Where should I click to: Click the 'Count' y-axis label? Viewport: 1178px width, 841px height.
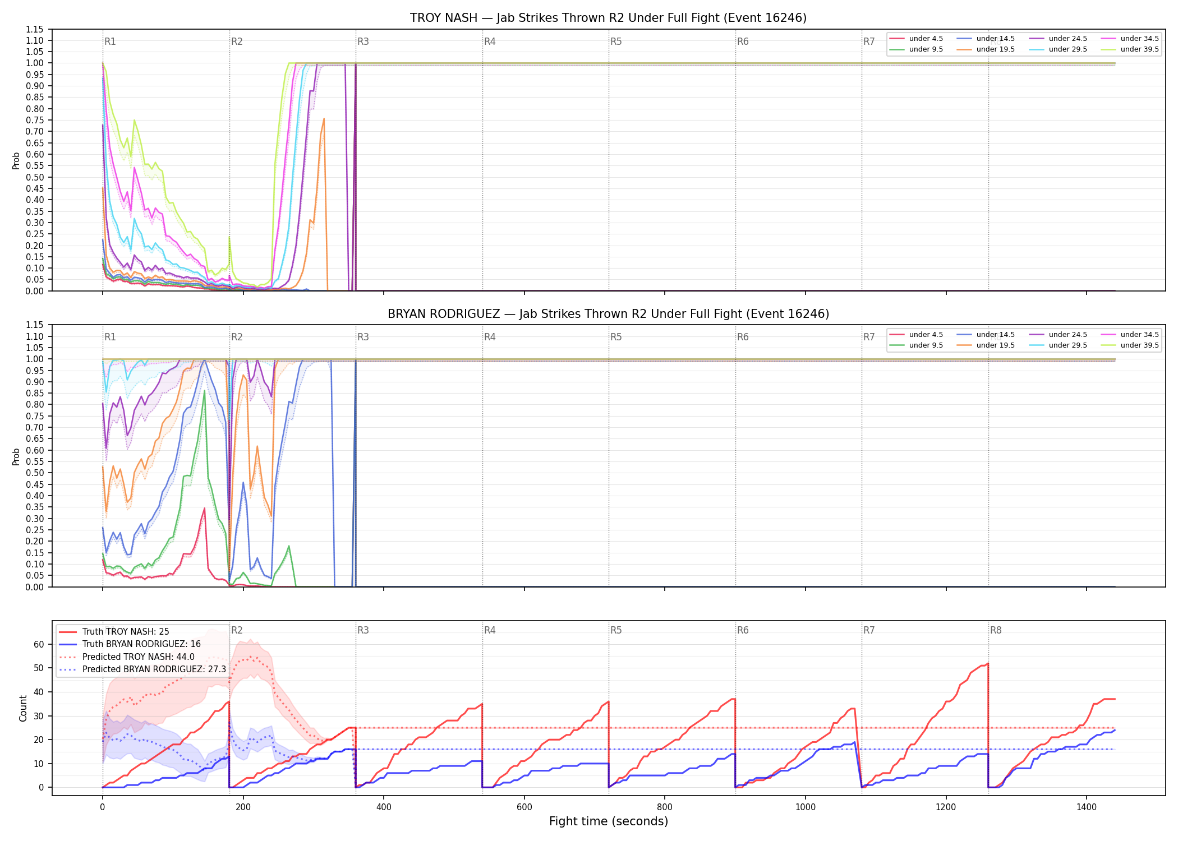[23, 708]
